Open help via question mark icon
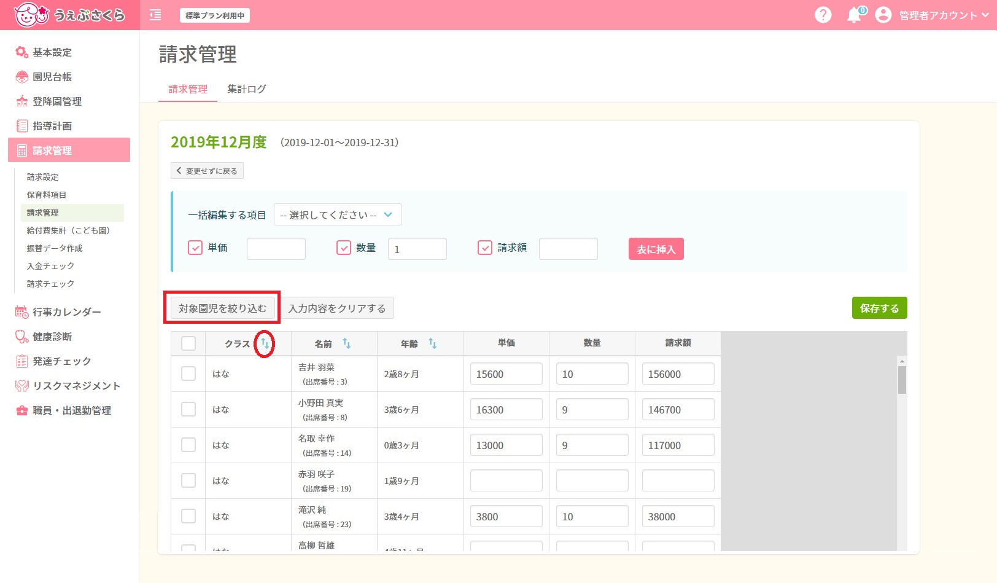Screen dimensions: 997x583 tap(823, 15)
